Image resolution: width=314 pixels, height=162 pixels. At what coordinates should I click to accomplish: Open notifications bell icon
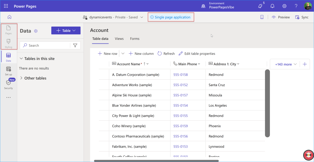coord(272,6)
